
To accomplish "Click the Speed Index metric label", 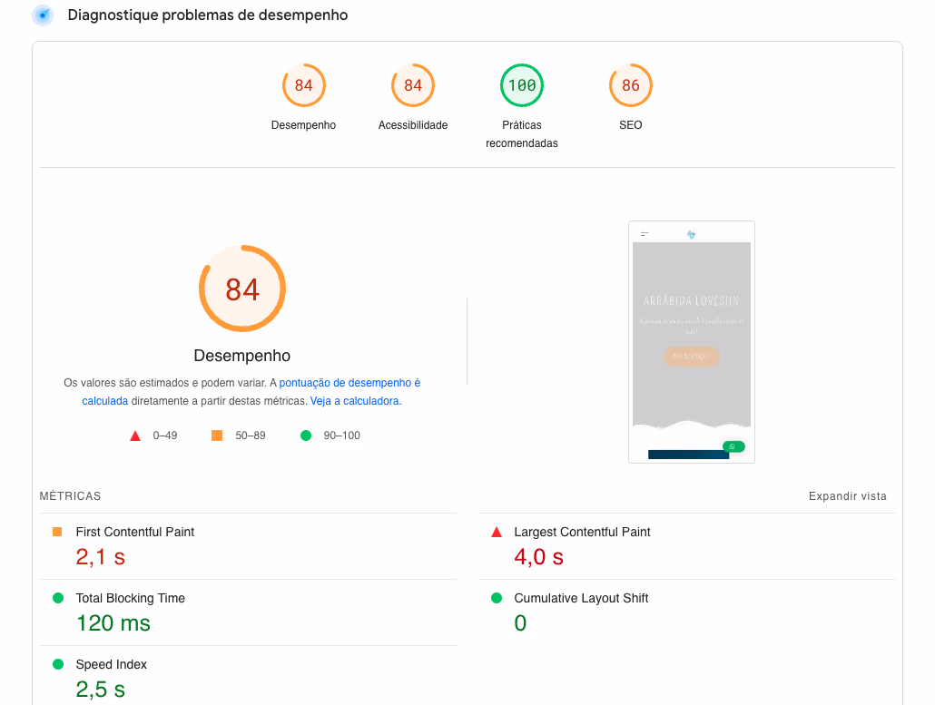I will 111,664.
